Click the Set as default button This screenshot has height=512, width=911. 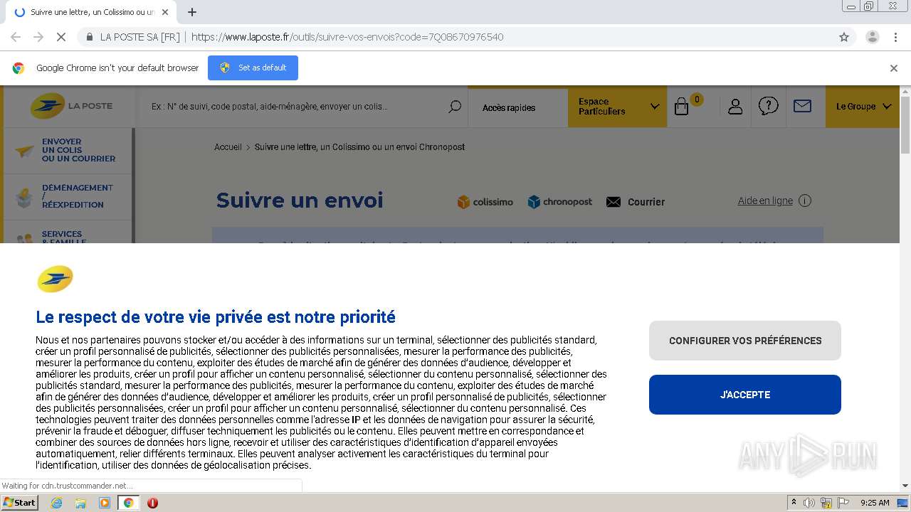click(x=253, y=68)
